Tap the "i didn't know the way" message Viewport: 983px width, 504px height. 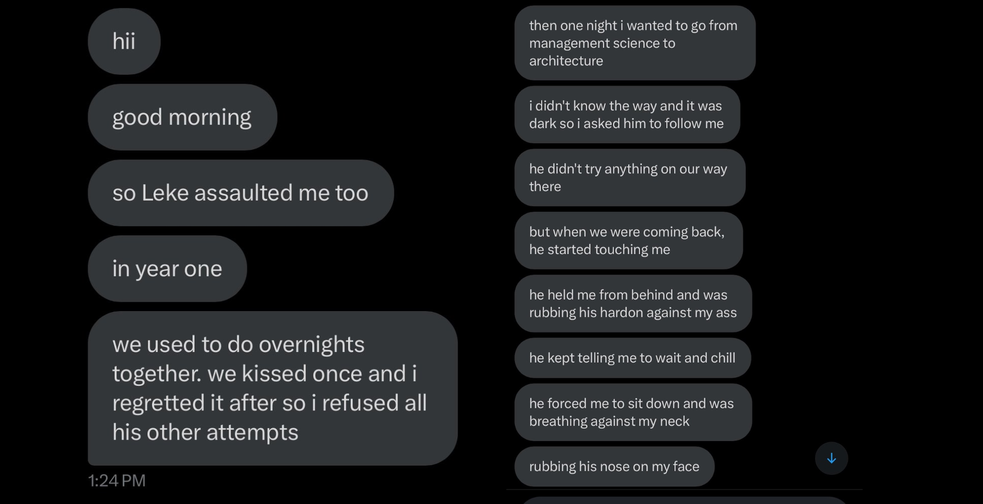(x=627, y=115)
